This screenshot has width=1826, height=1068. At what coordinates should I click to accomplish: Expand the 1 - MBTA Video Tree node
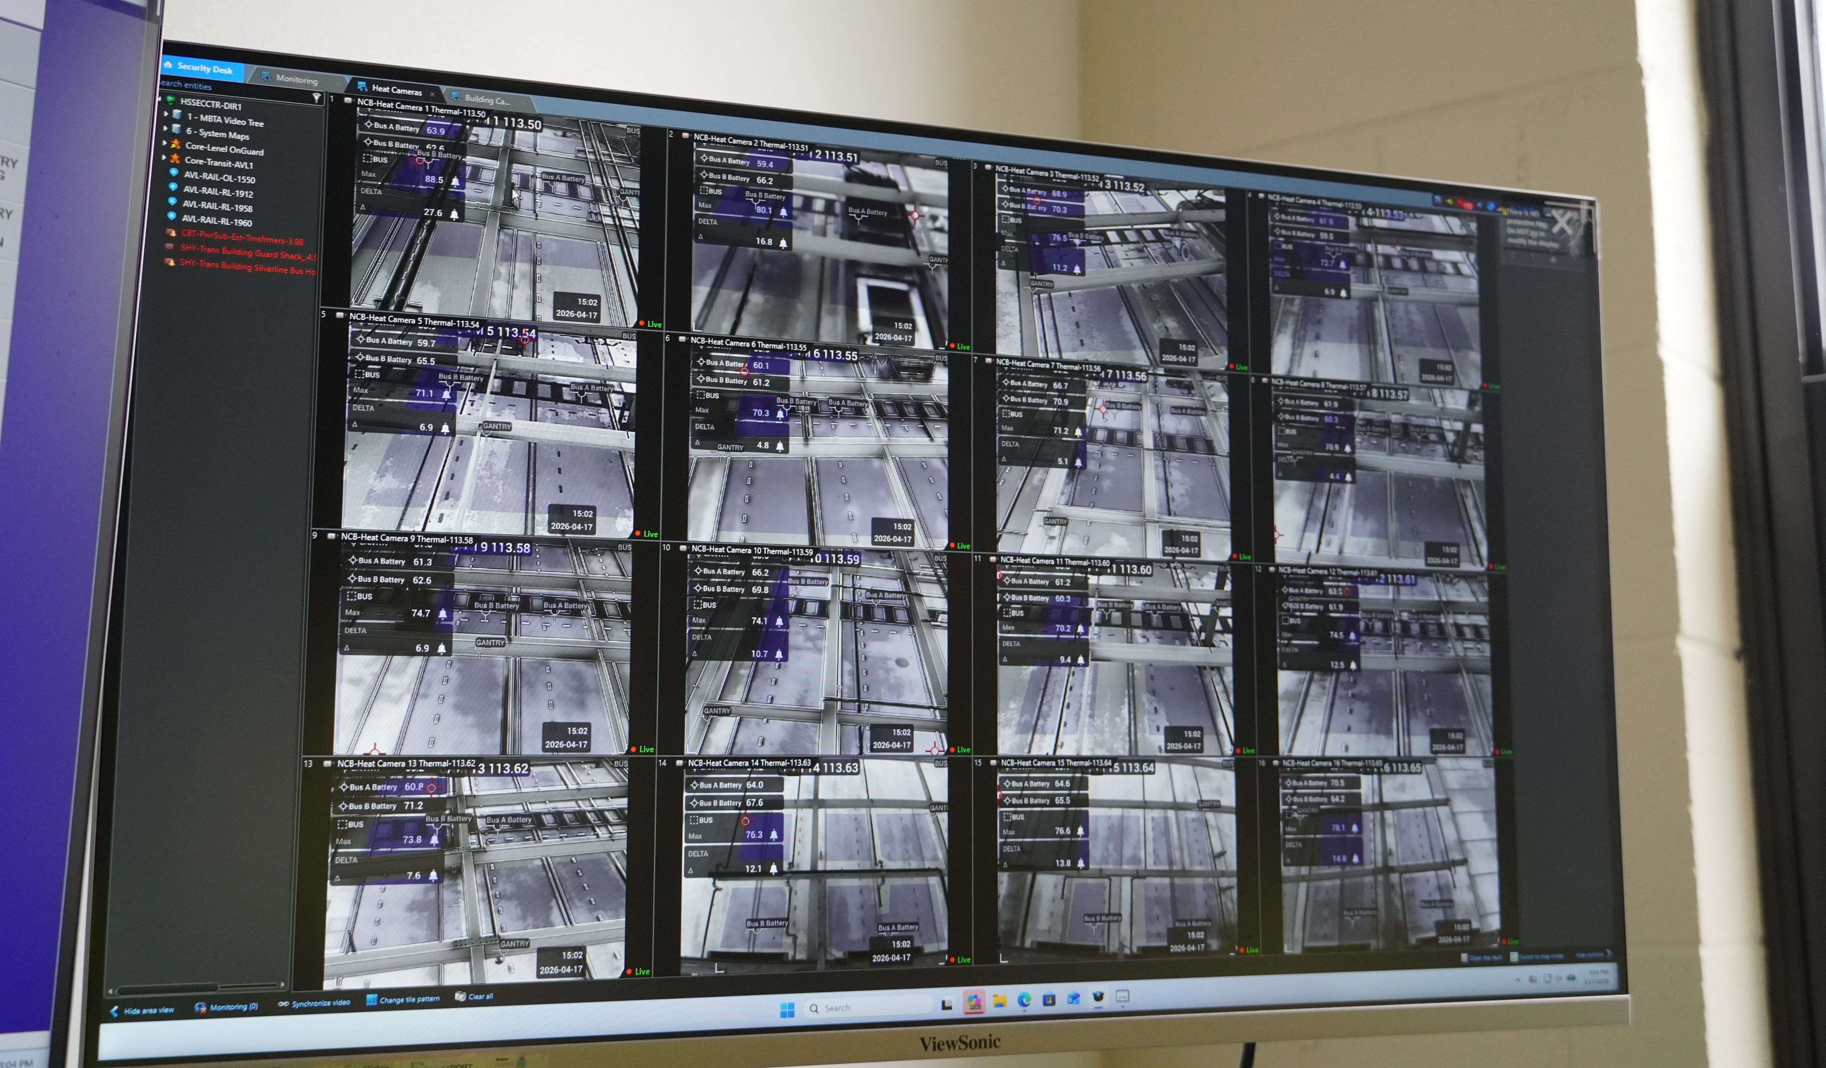click(x=166, y=114)
